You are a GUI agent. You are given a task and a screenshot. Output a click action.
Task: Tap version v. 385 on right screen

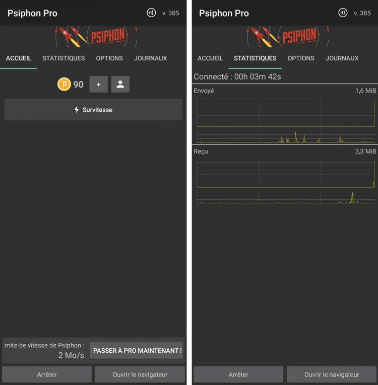tap(362, 13)
